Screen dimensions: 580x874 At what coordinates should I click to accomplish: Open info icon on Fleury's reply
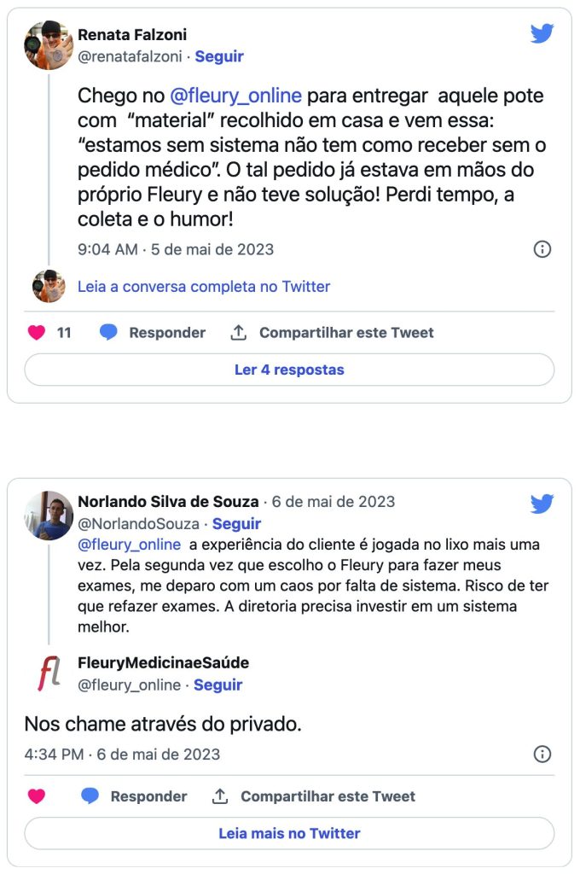click(542, 755)
